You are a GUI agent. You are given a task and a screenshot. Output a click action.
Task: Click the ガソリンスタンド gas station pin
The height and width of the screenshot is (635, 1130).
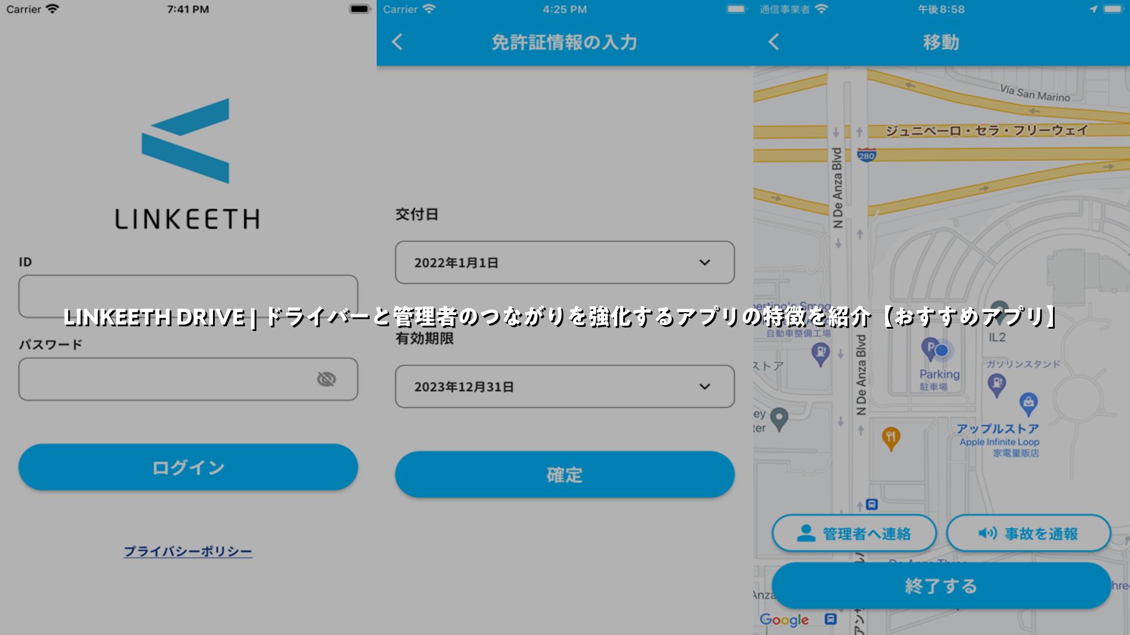coord(996,385)
